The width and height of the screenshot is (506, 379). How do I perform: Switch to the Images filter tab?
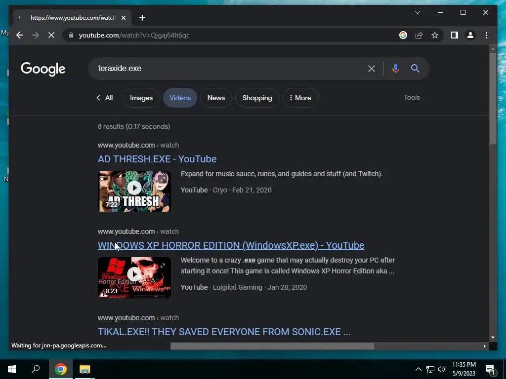pos(141,98)
